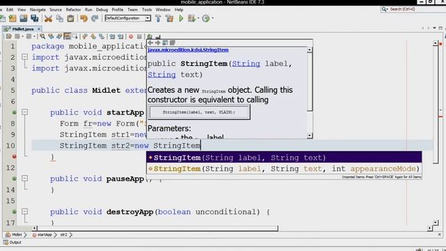Click the Find Previous Occurrence icon
Image resolution: width=446 pixels, height=251 pixels.
click(51, 36)
